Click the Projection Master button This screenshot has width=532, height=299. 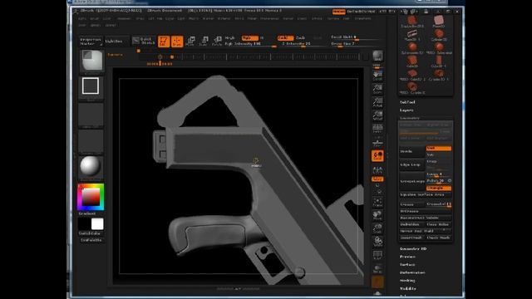pos(91,42)
